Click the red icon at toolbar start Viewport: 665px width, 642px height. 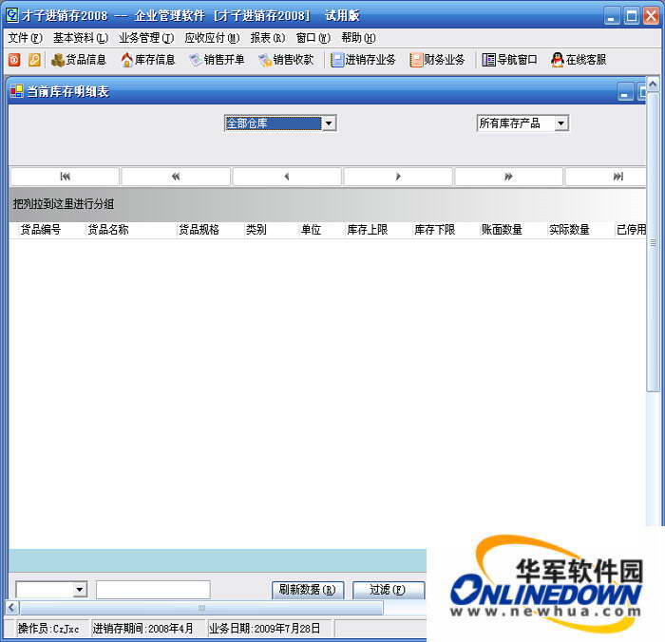pyautogui.click(x=14, y=60)
